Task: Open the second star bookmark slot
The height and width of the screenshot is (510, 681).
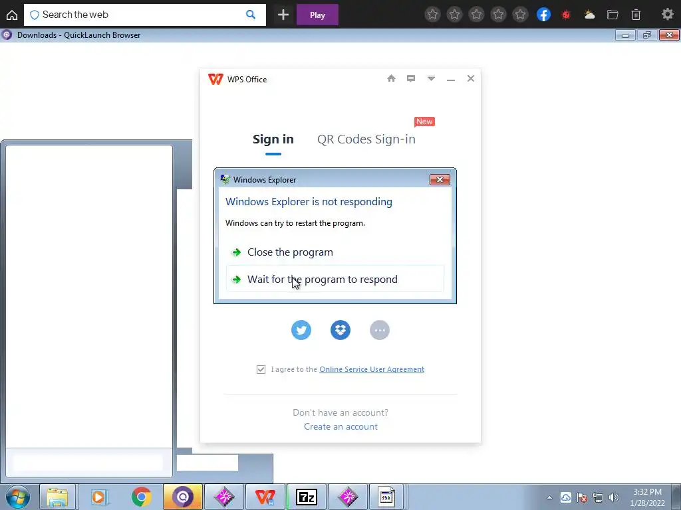Action: [454, 15]
